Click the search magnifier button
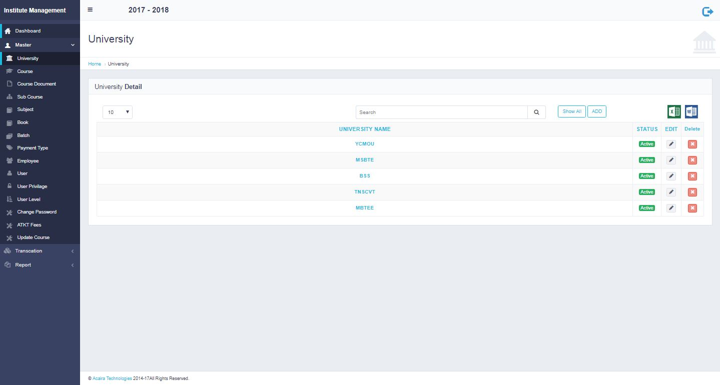The image size is (720, 385). [x=536, y=112]
